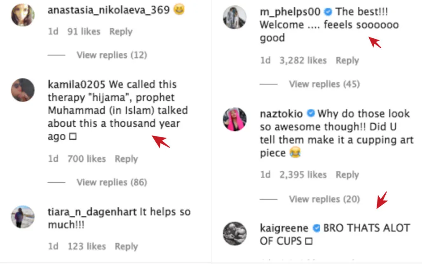
Task: Click anastasia_nikolaeva_369 profile avatar
Action: [x=22, y=14]
